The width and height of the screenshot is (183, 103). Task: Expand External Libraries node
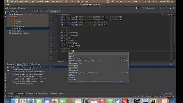pos(8,31)
